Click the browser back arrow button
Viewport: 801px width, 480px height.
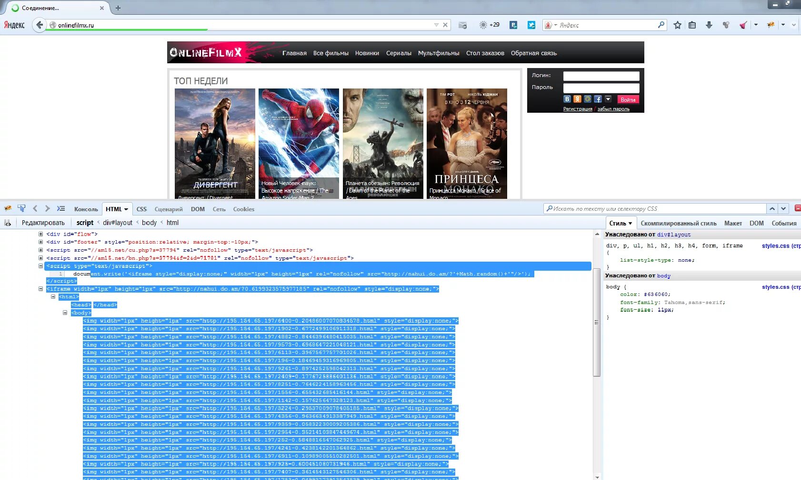40,25
